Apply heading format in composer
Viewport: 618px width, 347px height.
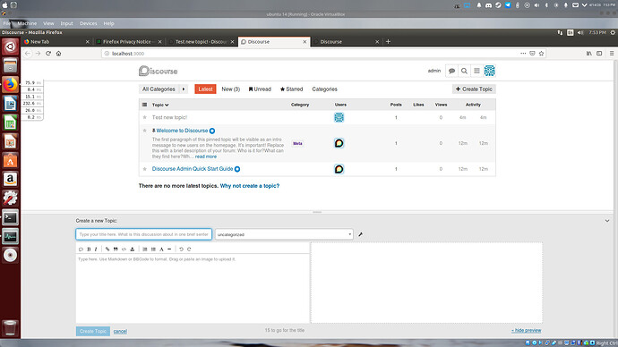(x=161, y=249)
